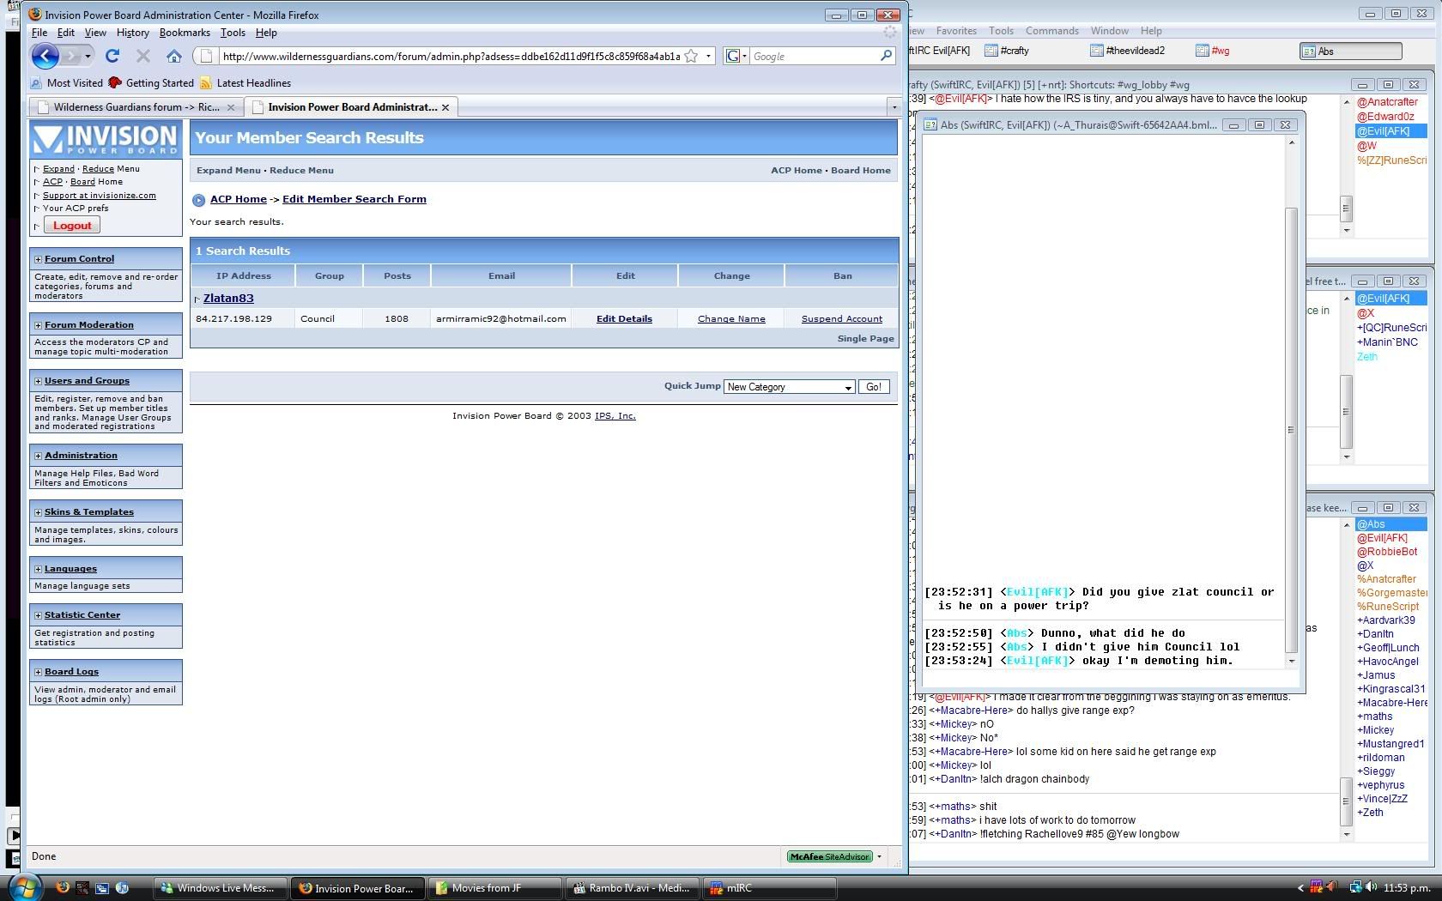Click the Expand Menu link in header bar
Screen dimensions: 1442x901
(228, 171)
